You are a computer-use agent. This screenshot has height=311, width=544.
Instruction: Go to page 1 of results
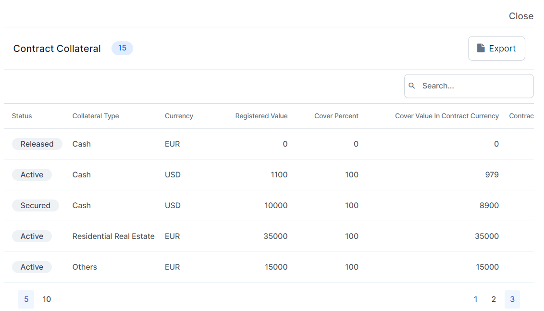[475, 299]
